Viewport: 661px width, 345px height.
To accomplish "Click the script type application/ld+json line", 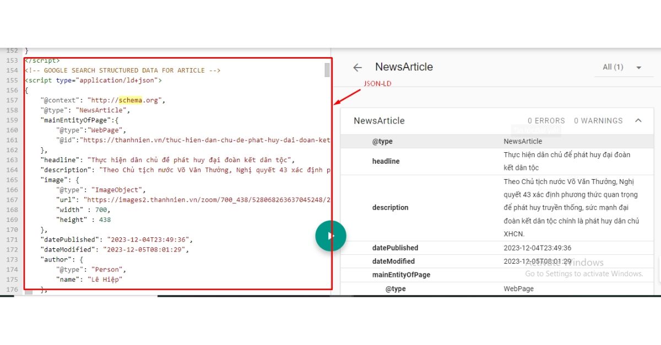I will point(93,80).
